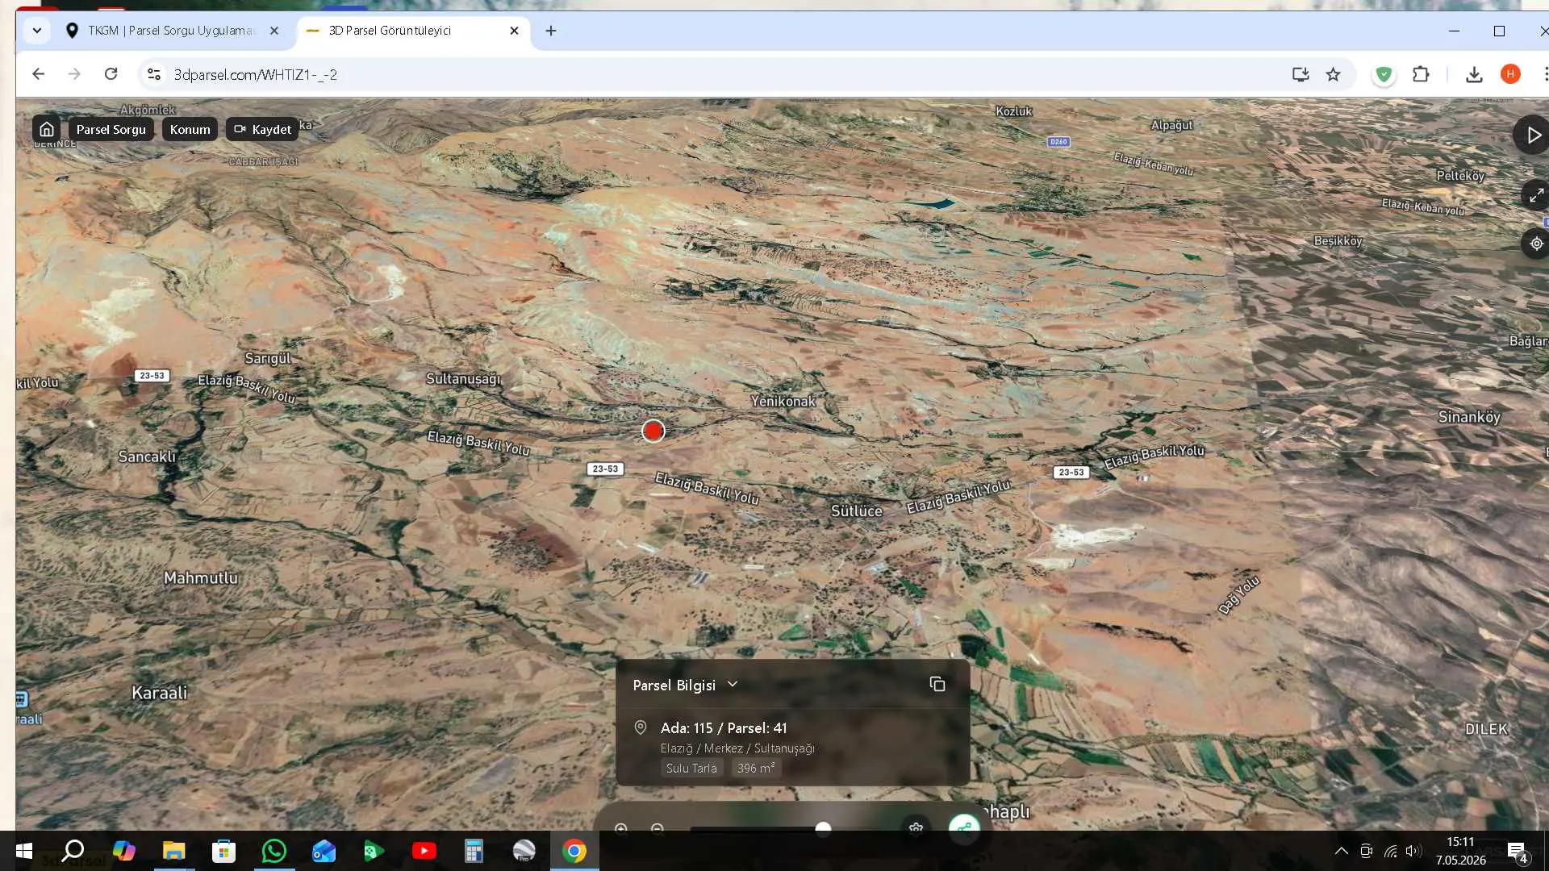The height and width of the screenshot is (871, 1549).
Task: Open the notification center
Action: point(1518,852)
